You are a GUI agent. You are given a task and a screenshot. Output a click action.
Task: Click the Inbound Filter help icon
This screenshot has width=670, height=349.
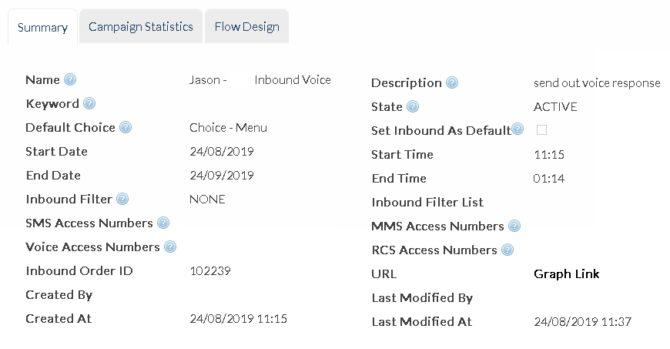pyautogui.click(x=122, y=200)
